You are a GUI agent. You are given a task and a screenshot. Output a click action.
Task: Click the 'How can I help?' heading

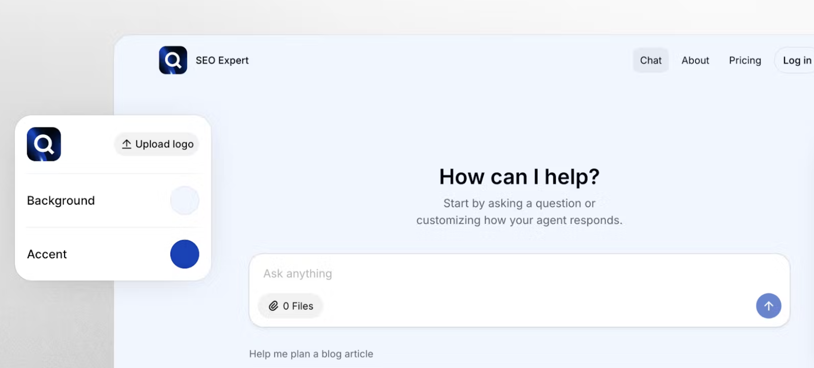(519, 177)
